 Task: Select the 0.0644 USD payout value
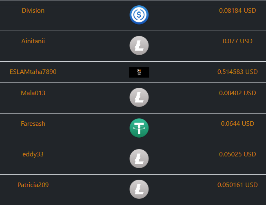237,123
